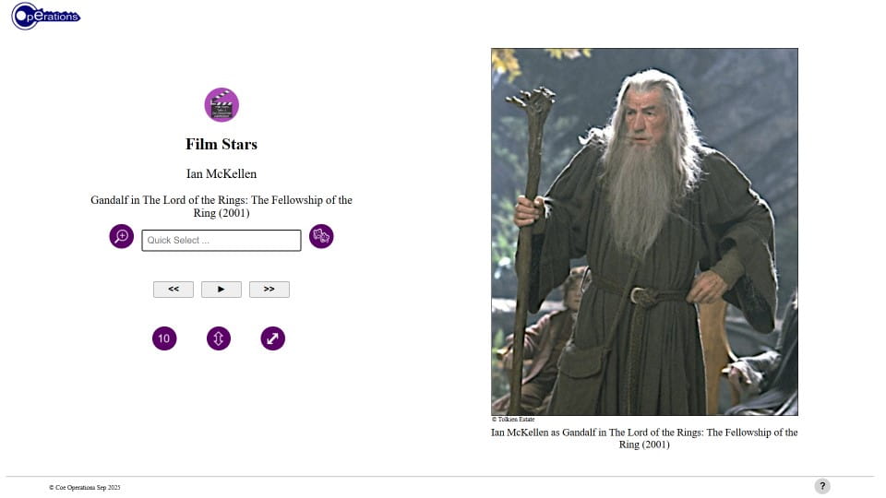The image size is (886, 498).
Task: Click the Coe Operations Sep 2025 footer text
Action: coord(85,487)
